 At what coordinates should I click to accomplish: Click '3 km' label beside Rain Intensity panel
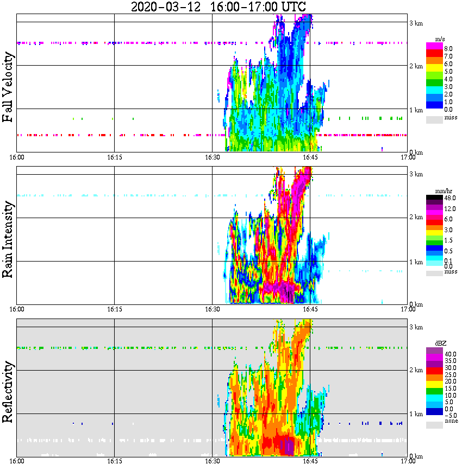tap(416, 174)
